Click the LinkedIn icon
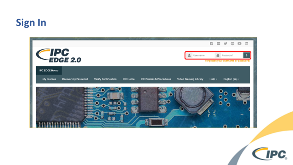 point(246,44)
